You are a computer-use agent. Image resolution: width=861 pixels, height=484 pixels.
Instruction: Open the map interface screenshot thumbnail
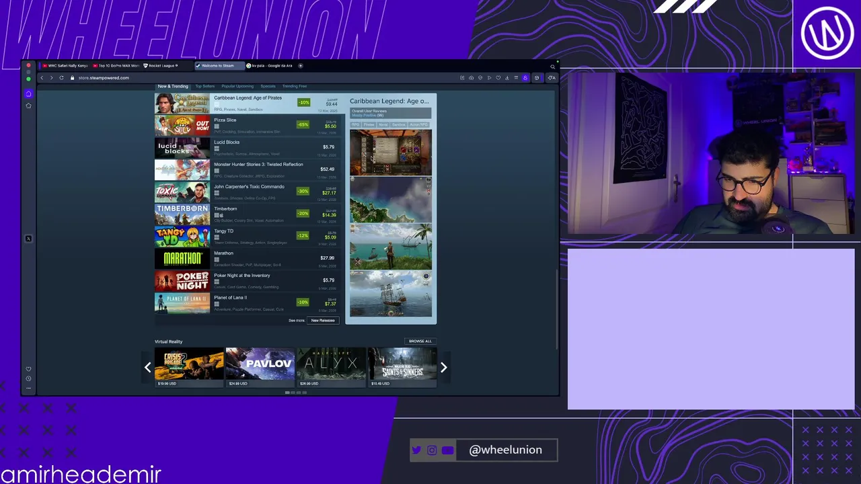click(x=391, y=152)
